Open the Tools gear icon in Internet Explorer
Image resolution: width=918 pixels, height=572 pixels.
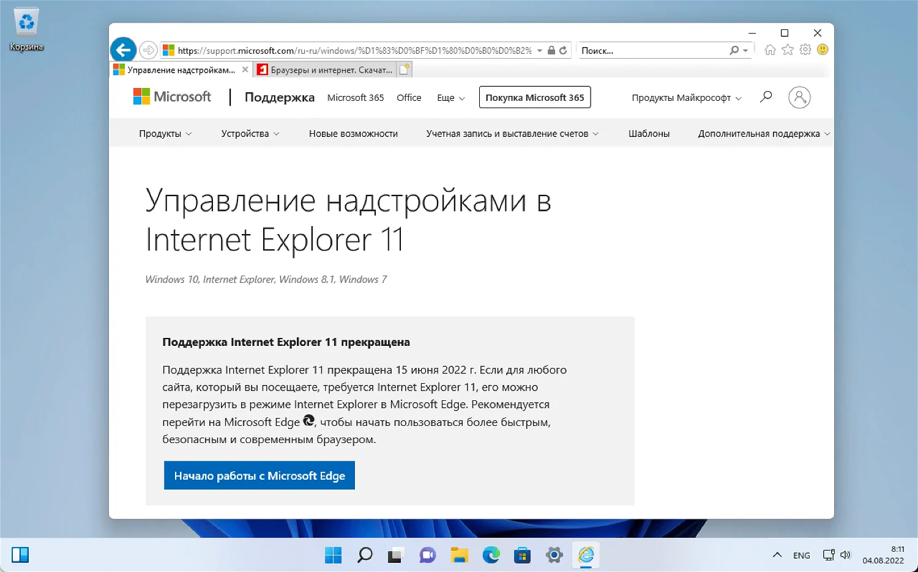pyautogui.click(x=805, y=50)
